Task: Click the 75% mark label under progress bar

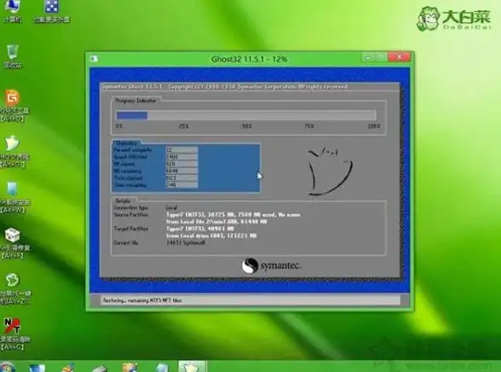Action: tap(309, 126)
